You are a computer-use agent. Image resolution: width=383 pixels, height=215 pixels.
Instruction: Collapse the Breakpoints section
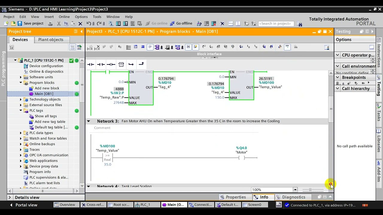click(338, 77)
